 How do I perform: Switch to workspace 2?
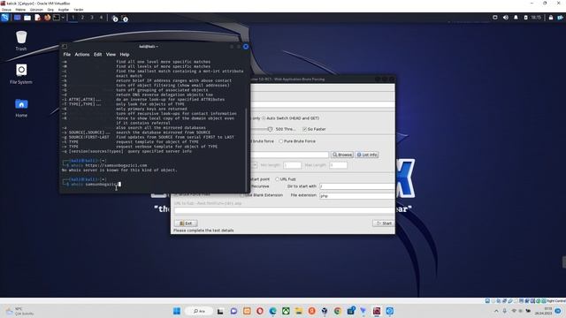click(82, 18)
